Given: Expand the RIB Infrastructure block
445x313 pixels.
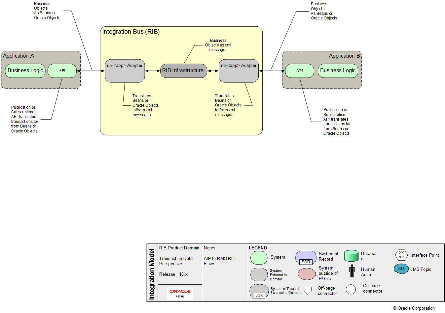Looking at the screenshot, I should 183,70.
